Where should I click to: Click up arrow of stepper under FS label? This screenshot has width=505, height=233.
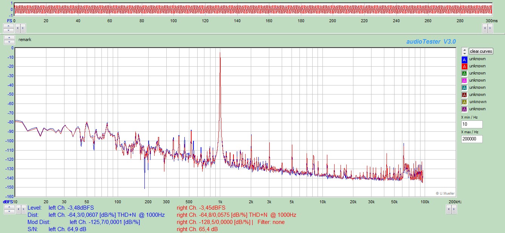tap(9, 26)
